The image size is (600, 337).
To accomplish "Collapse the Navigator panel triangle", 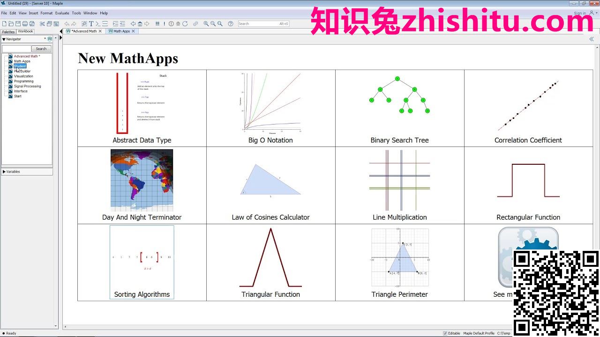I will click(4, 39).
